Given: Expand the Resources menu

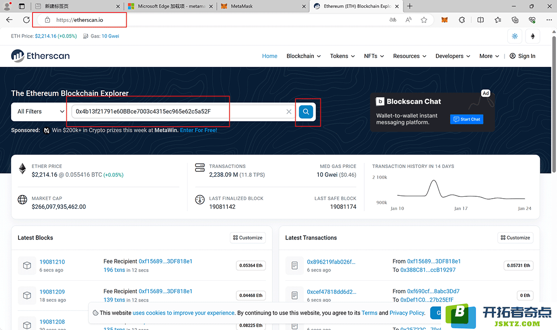Looking at the screenshot, I should pyautogui.click(x=409, y=56).
